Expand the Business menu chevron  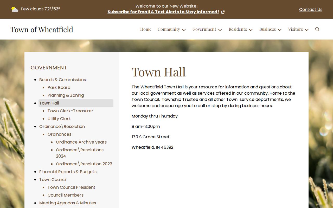click(280, 30)
